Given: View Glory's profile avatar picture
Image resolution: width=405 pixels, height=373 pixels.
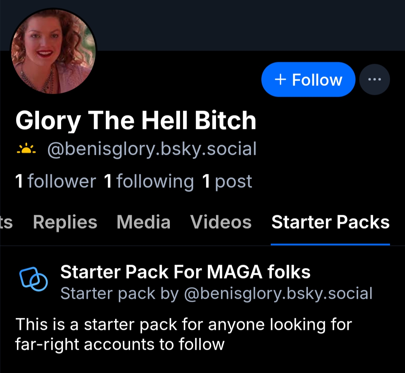Looking at the screenshot, I should [53, 51].
